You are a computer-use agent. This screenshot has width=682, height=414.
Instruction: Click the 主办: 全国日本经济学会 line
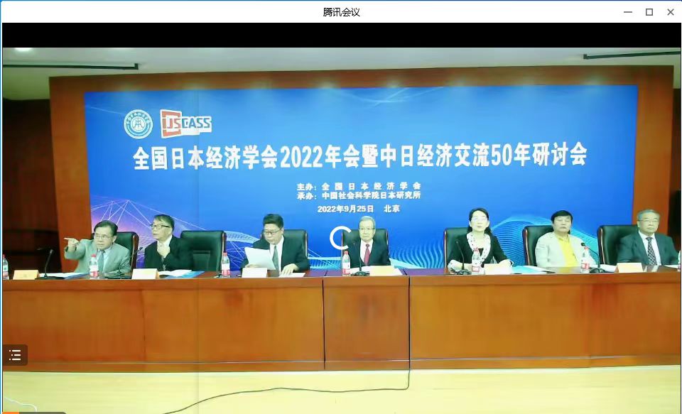coord(360,186)
